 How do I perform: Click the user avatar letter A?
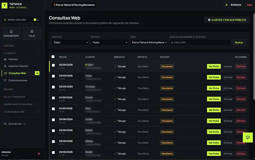[226, 5]
